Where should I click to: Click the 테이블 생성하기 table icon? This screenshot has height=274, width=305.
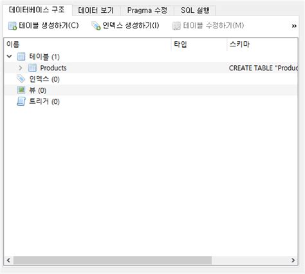pos(12,26)
